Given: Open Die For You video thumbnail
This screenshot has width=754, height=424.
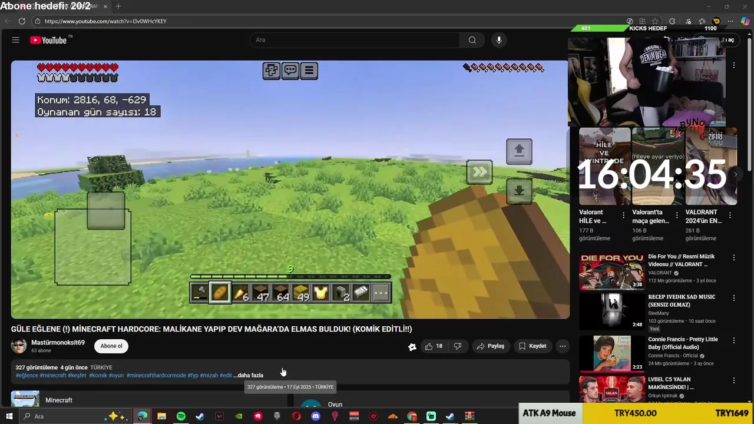Looking at the screenshot, I should [x=611, y=271].
